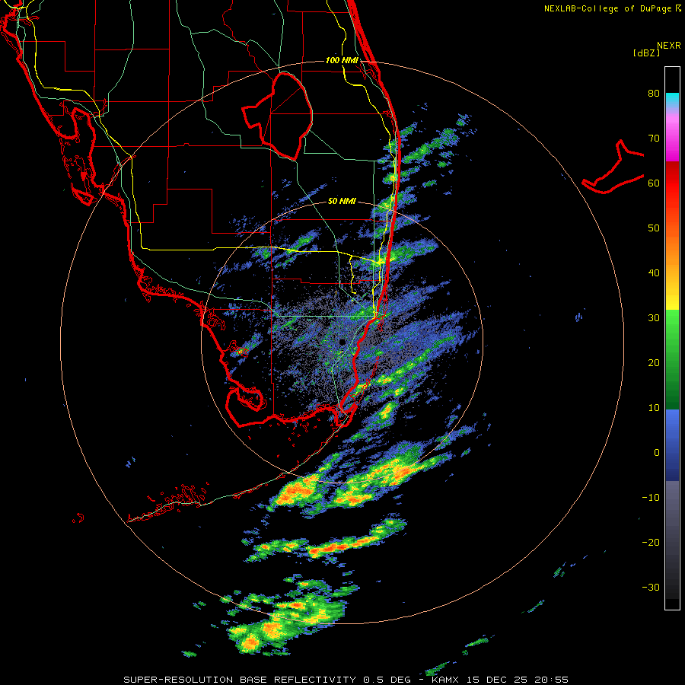The width and height of the screenshot is (685, 685).
Task: Click the 70 value on the dBZ scale
Action: [x=654, y=139]
